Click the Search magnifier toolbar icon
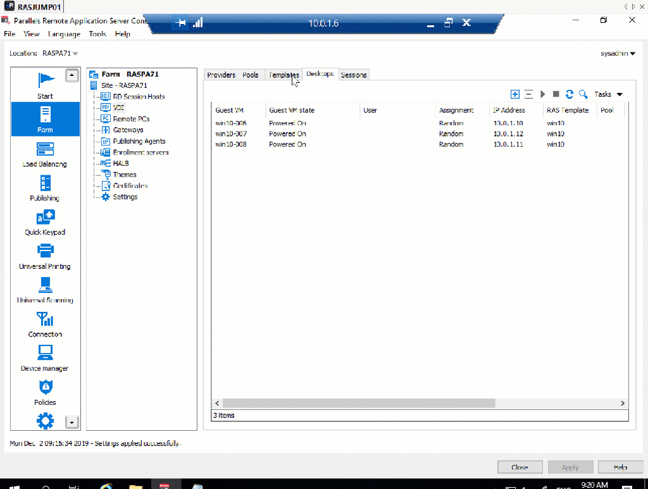Screen dimensions: 648x489 (583, 94)
